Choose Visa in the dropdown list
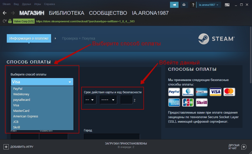 [42, 105]
